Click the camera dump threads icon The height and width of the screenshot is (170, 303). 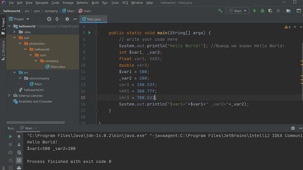(10, 153)
